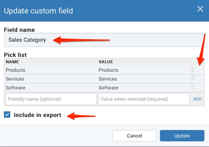Delete the Services pick list entry

193,78
